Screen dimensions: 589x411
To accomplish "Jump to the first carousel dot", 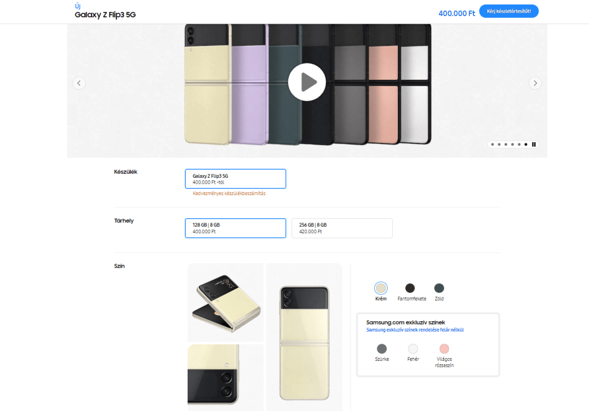I will tap(492, 144).
